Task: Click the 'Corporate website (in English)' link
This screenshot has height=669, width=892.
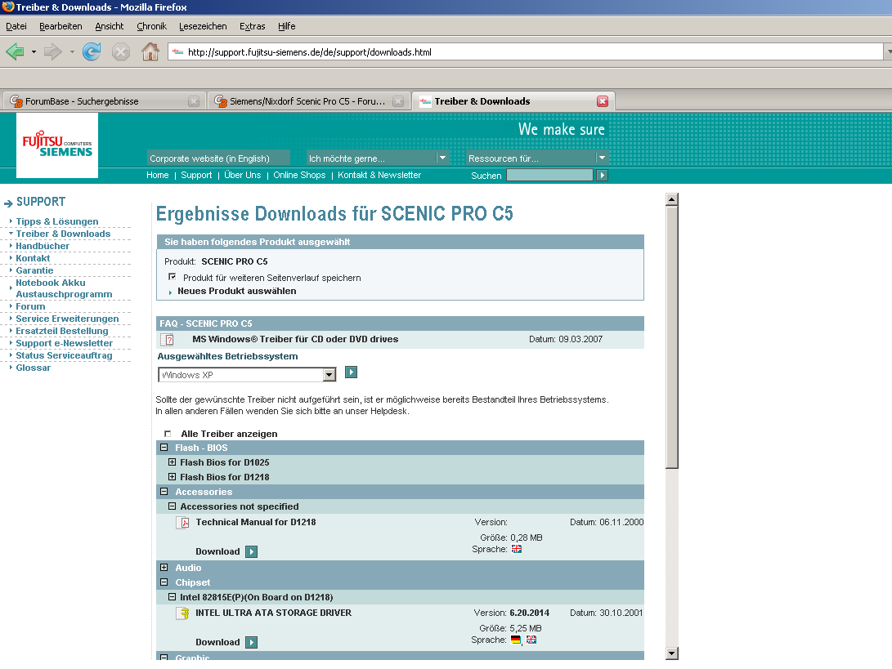Action: pyautogui.click(x=209, y=158)
